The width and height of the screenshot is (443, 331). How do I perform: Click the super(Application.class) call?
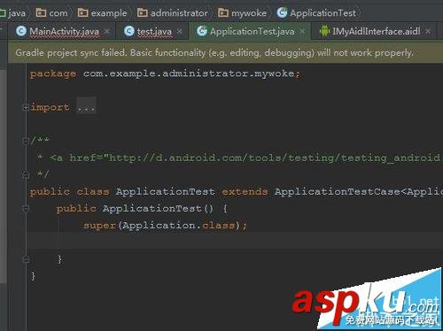(165, 226)
